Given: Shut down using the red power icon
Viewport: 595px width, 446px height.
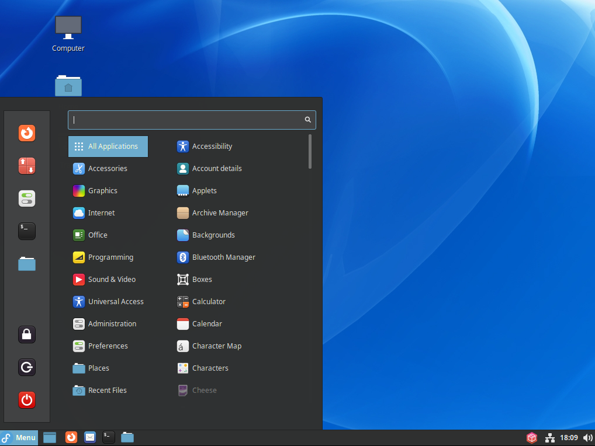Looking at the screenshot, I should click(27, 400).
